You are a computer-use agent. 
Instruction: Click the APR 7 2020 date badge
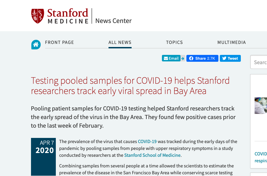point(43,147)
